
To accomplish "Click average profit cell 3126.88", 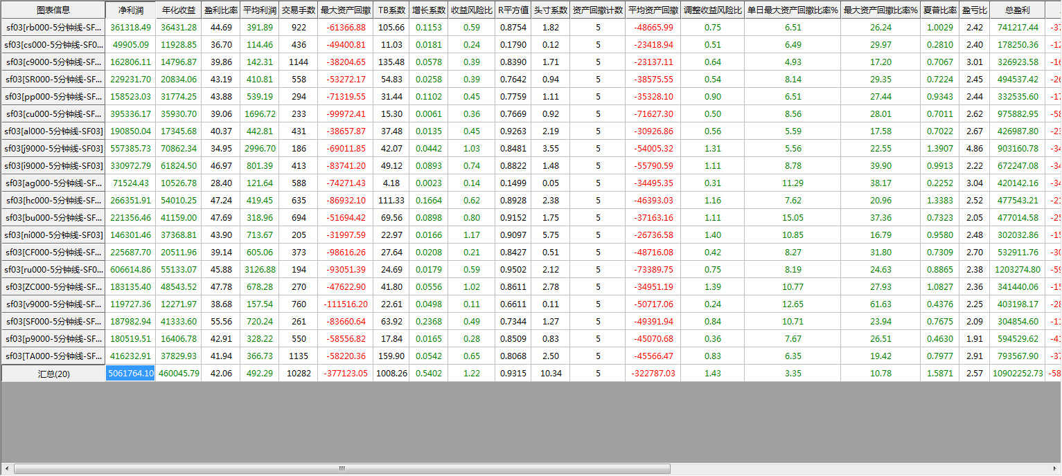I will (260, 270).
